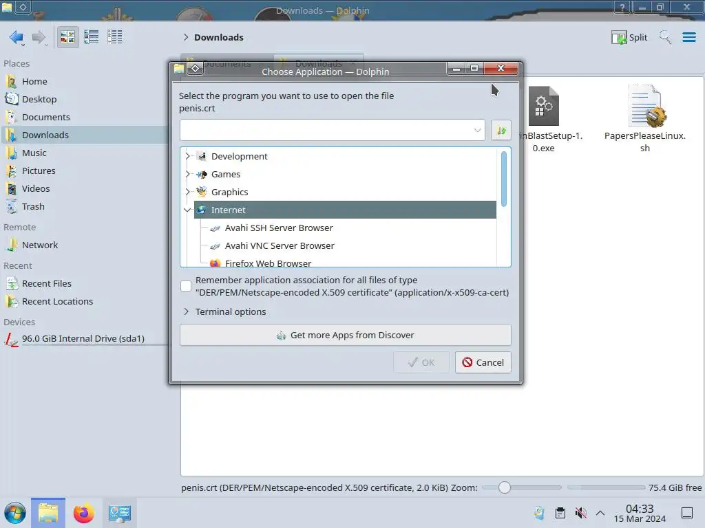Click the Split view button

[x=629, y=37]
